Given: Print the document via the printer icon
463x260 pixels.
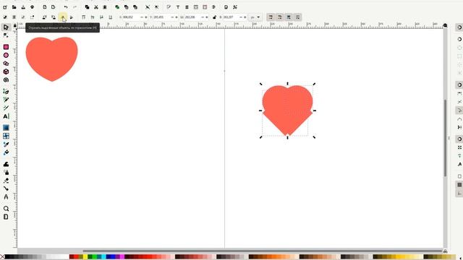Looking at the screenshot, I should [32, 7].
